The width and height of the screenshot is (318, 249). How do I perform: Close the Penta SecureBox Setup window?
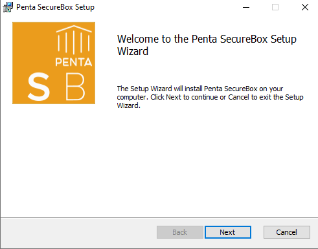pos(305,7)
